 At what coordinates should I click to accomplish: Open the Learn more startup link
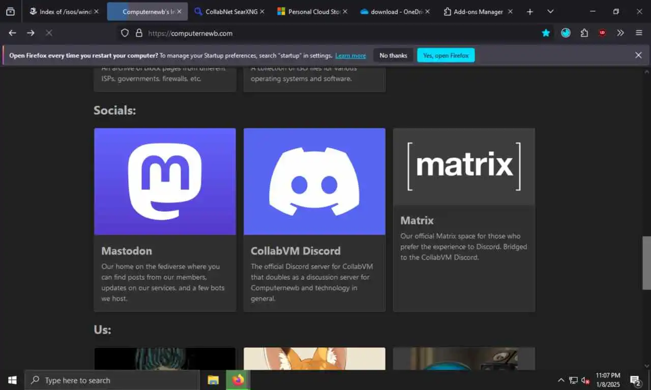(x=350, y=56)
